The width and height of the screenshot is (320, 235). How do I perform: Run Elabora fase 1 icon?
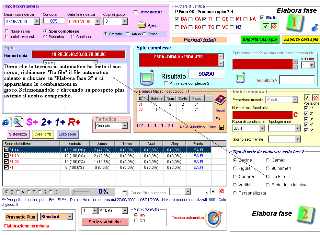pyautogui.click(x=295, y=23)
